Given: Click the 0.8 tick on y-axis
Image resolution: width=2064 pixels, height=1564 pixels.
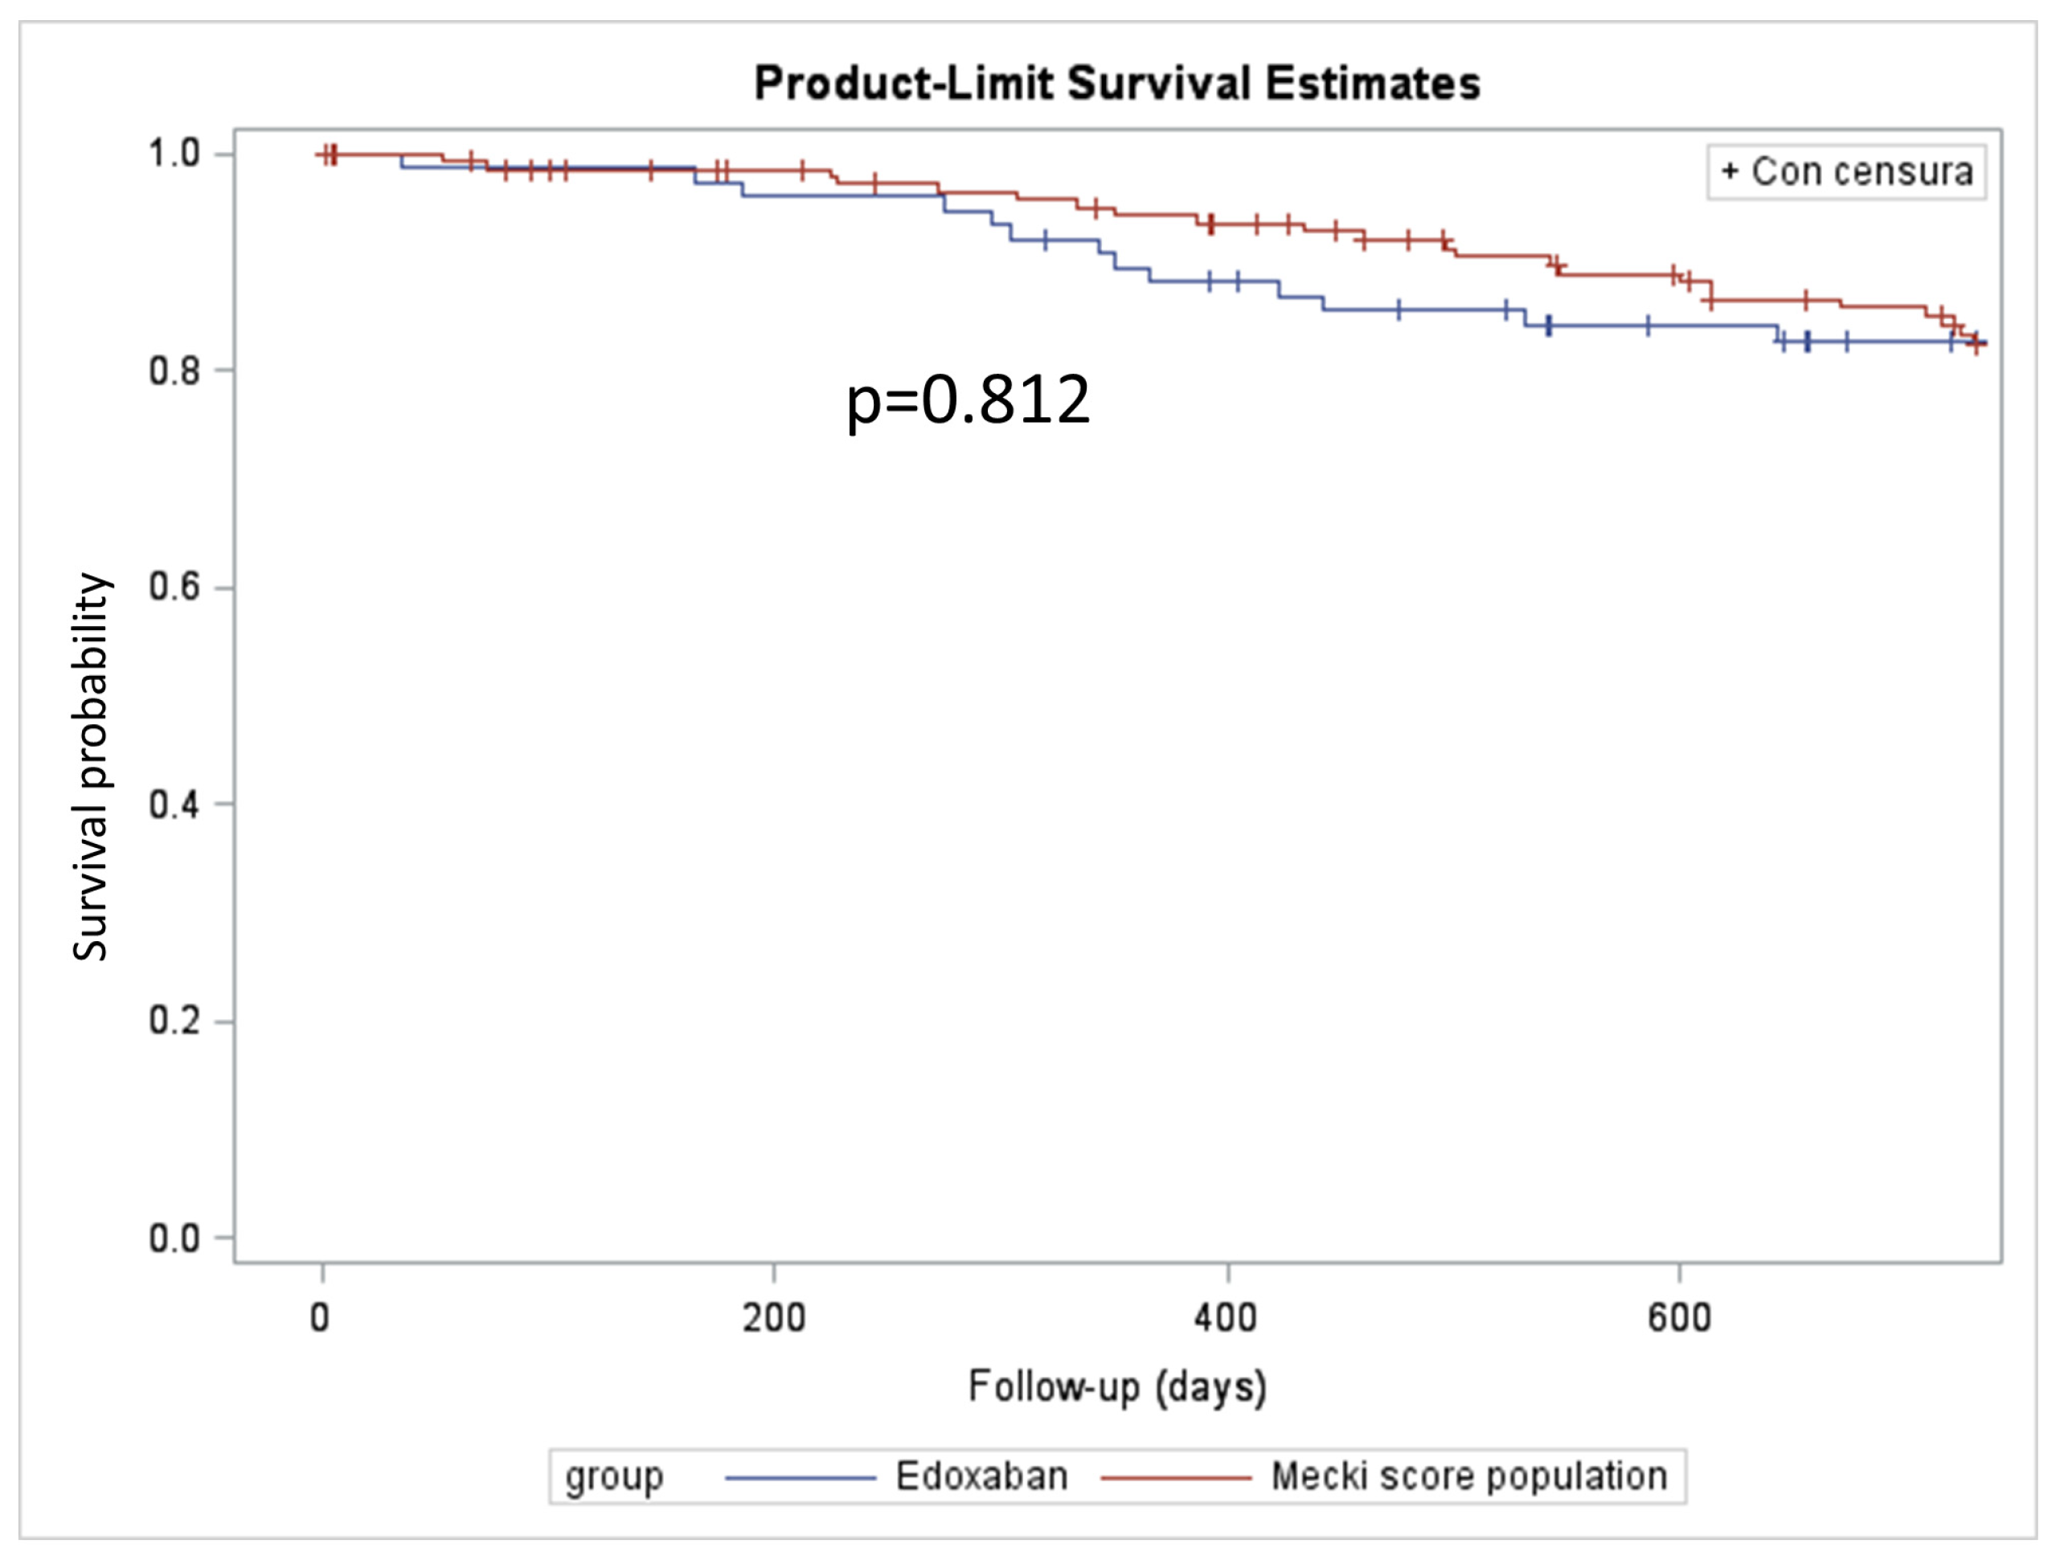Looking at the screenshot, I should coord(174,371).
